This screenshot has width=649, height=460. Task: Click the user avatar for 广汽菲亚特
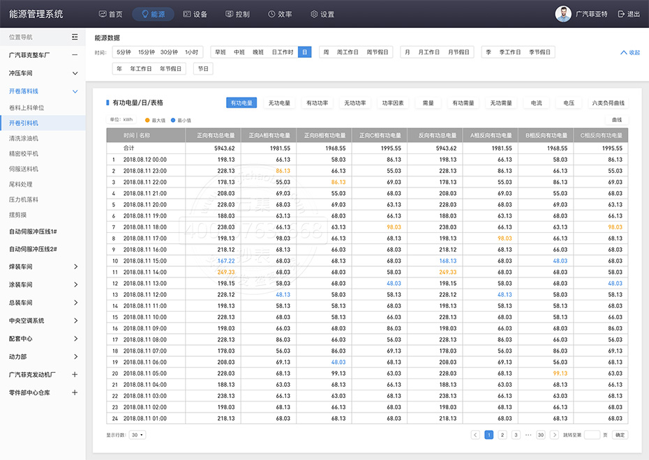click(x=562, y=14)
